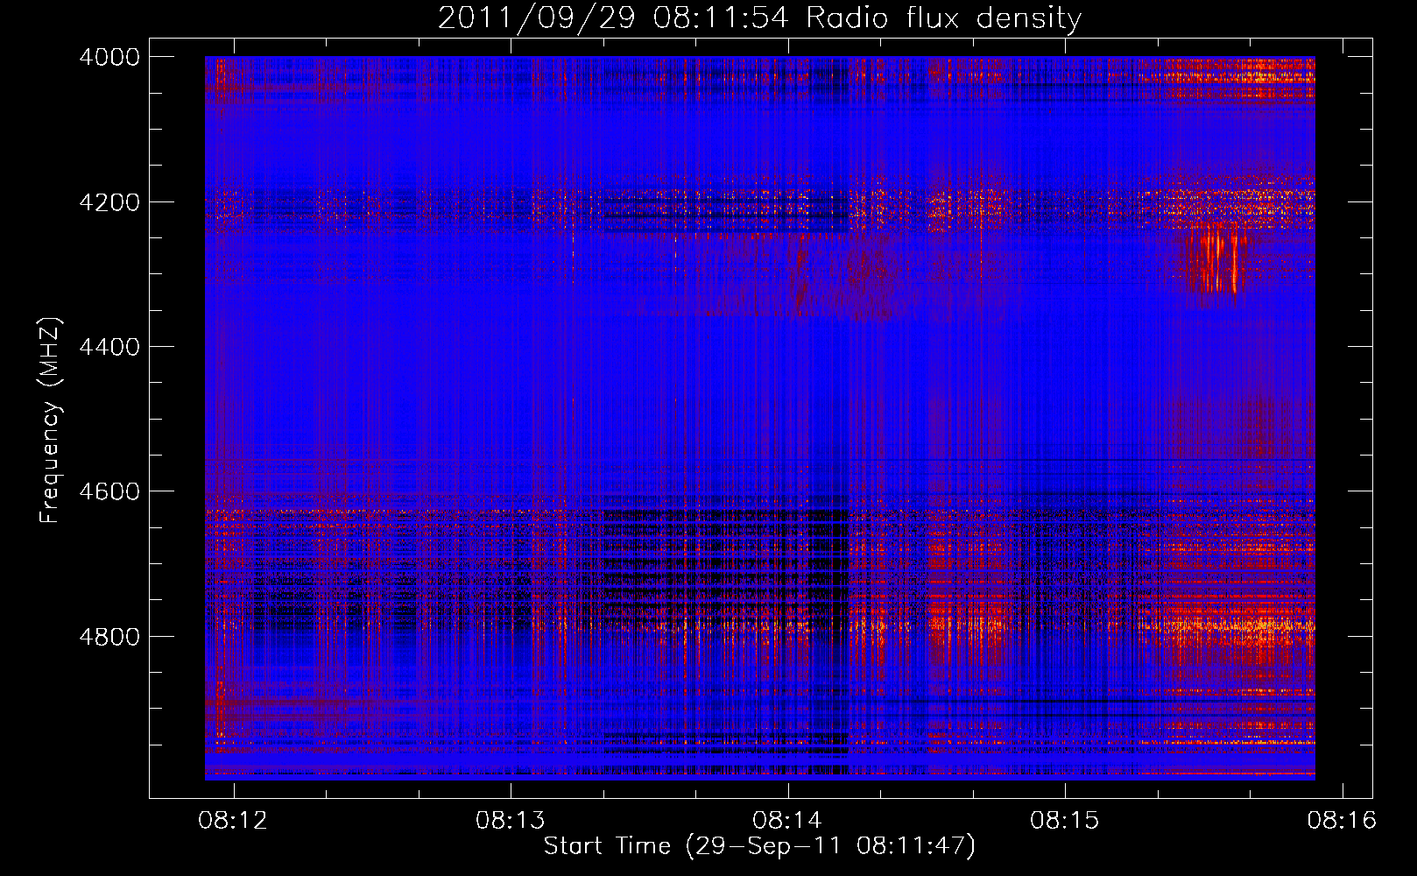Click the 08:12 time axis label
The height and width of the screenshot is (876, 1417).
click(x=233, y=821)
